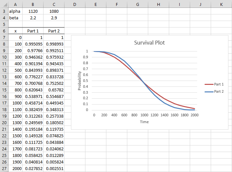Click the Probability vertical axis title
Viewport: 232px width, 172px height.
pos(80,81)
